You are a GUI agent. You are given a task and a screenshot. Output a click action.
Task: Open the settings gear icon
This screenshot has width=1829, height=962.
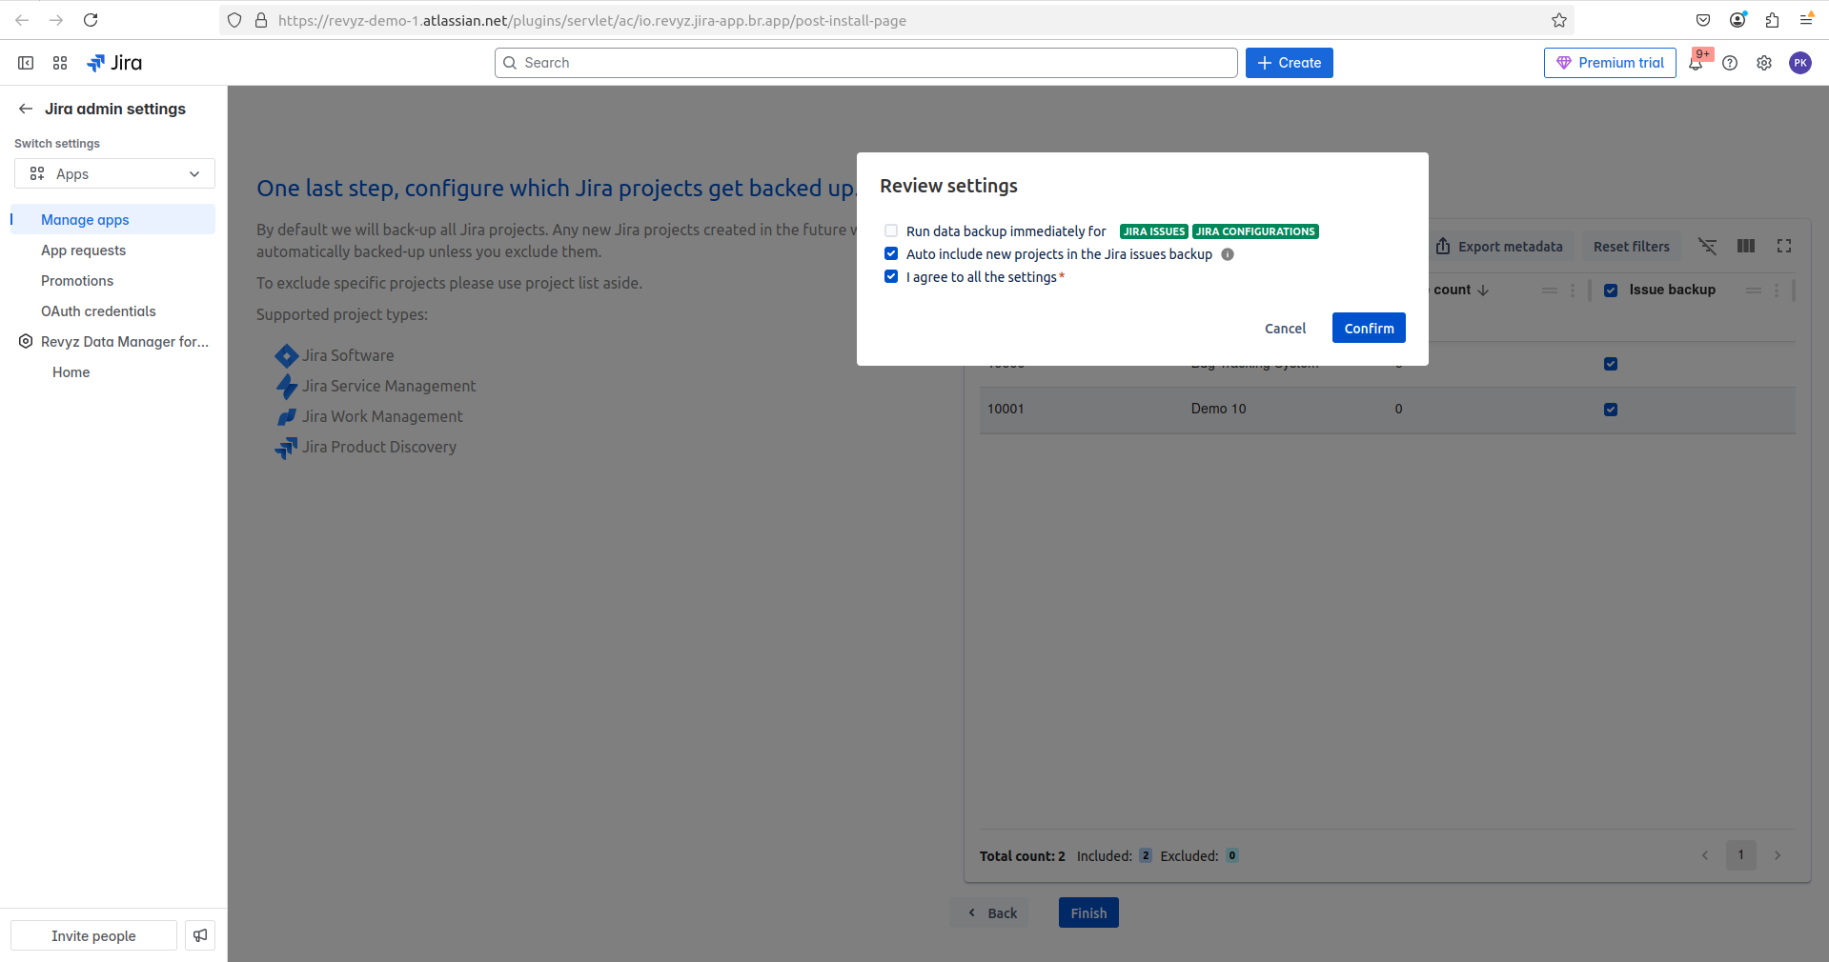click(x=1764, y=63)
